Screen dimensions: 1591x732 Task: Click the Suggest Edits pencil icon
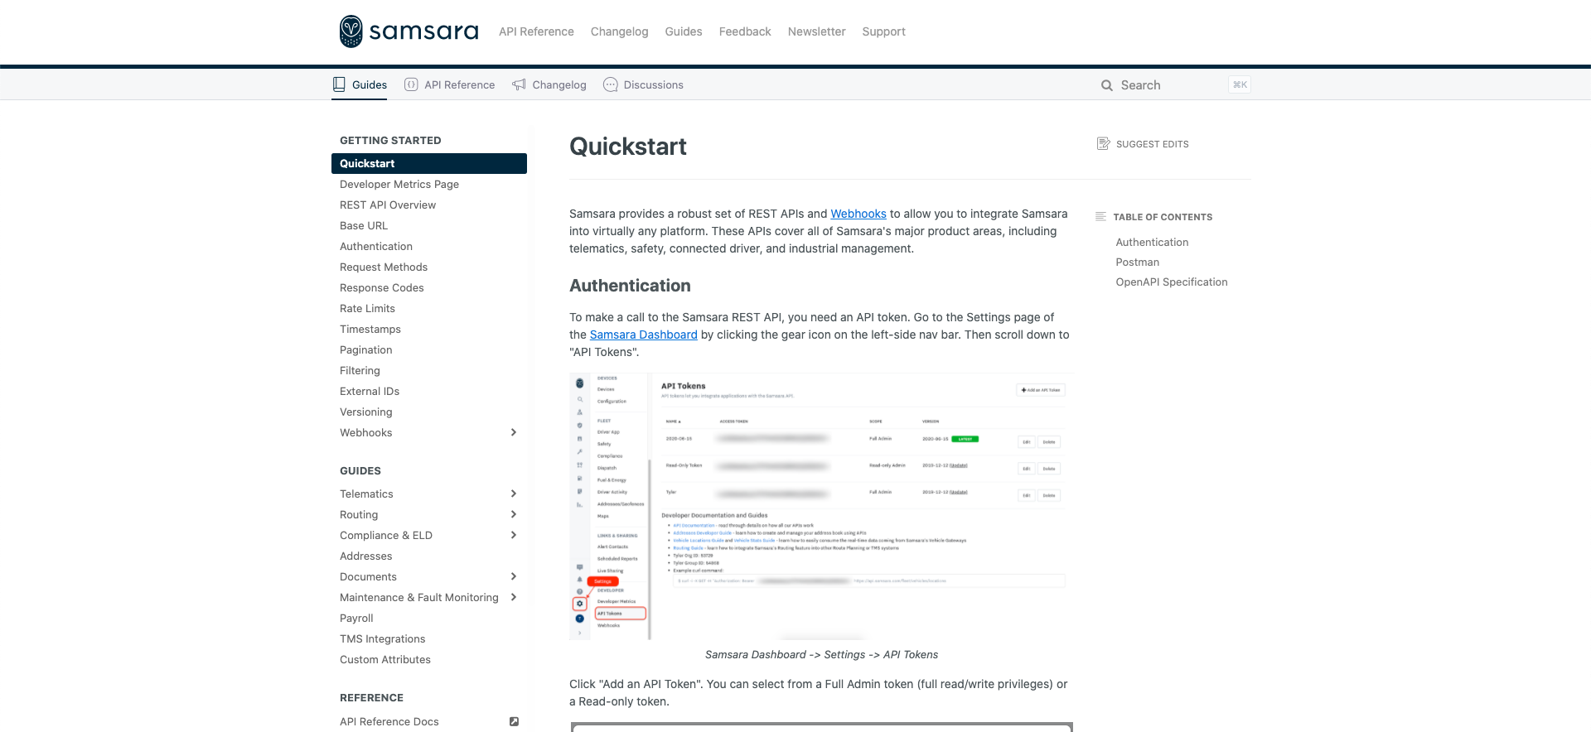[1103, 144]
